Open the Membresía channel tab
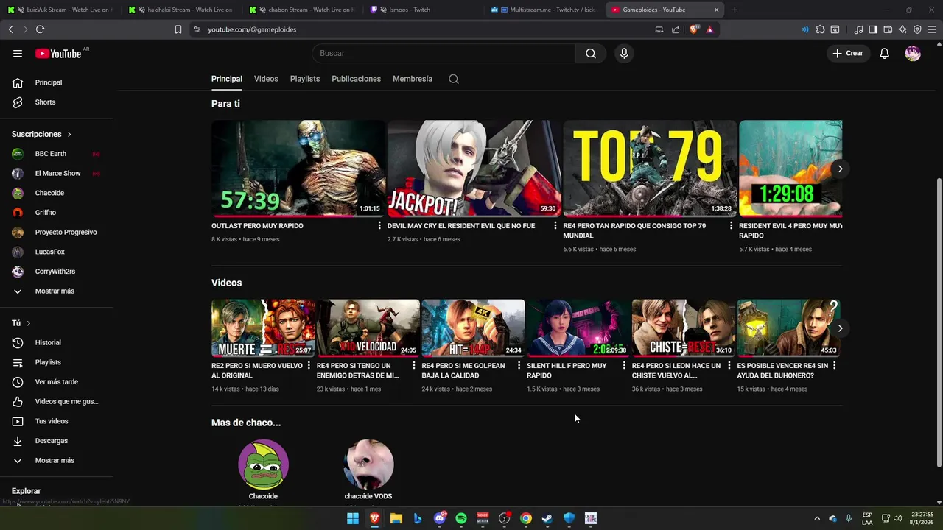Image resolution: width=943 pixels, height=530 pixels. pos(413,79)
